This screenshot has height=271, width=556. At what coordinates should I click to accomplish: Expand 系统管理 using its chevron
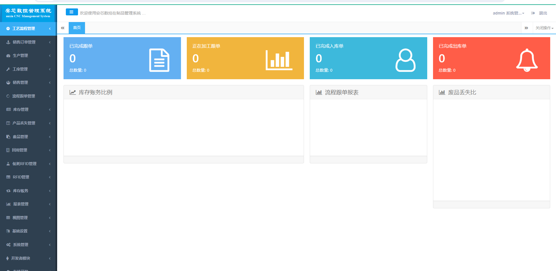pyautogui.click(x=50, y=245)
